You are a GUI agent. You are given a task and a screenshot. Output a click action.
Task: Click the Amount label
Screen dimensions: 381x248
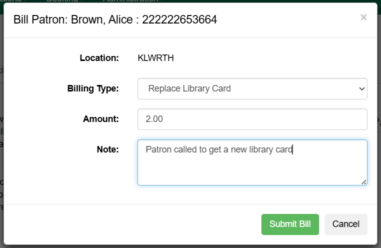(101, 119)
